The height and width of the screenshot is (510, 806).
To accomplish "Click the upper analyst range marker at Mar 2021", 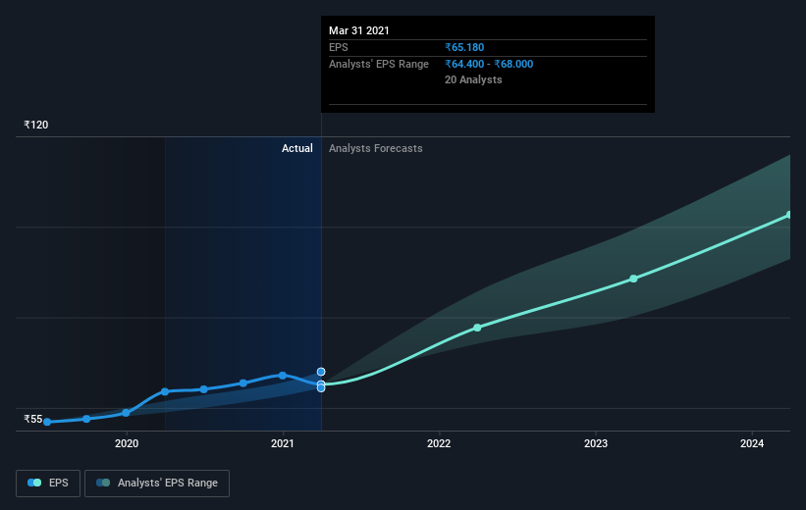I will tap(321, 372).
